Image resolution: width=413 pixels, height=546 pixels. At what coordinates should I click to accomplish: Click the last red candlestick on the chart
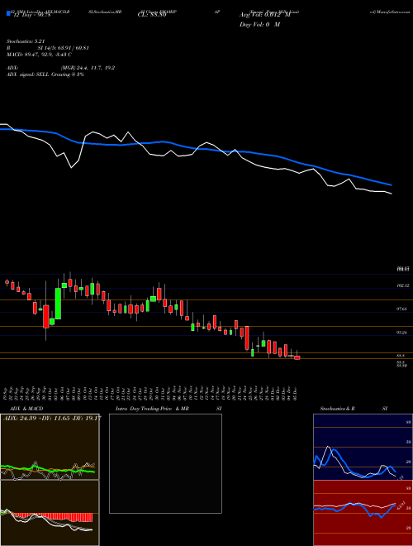click(297, 357)
